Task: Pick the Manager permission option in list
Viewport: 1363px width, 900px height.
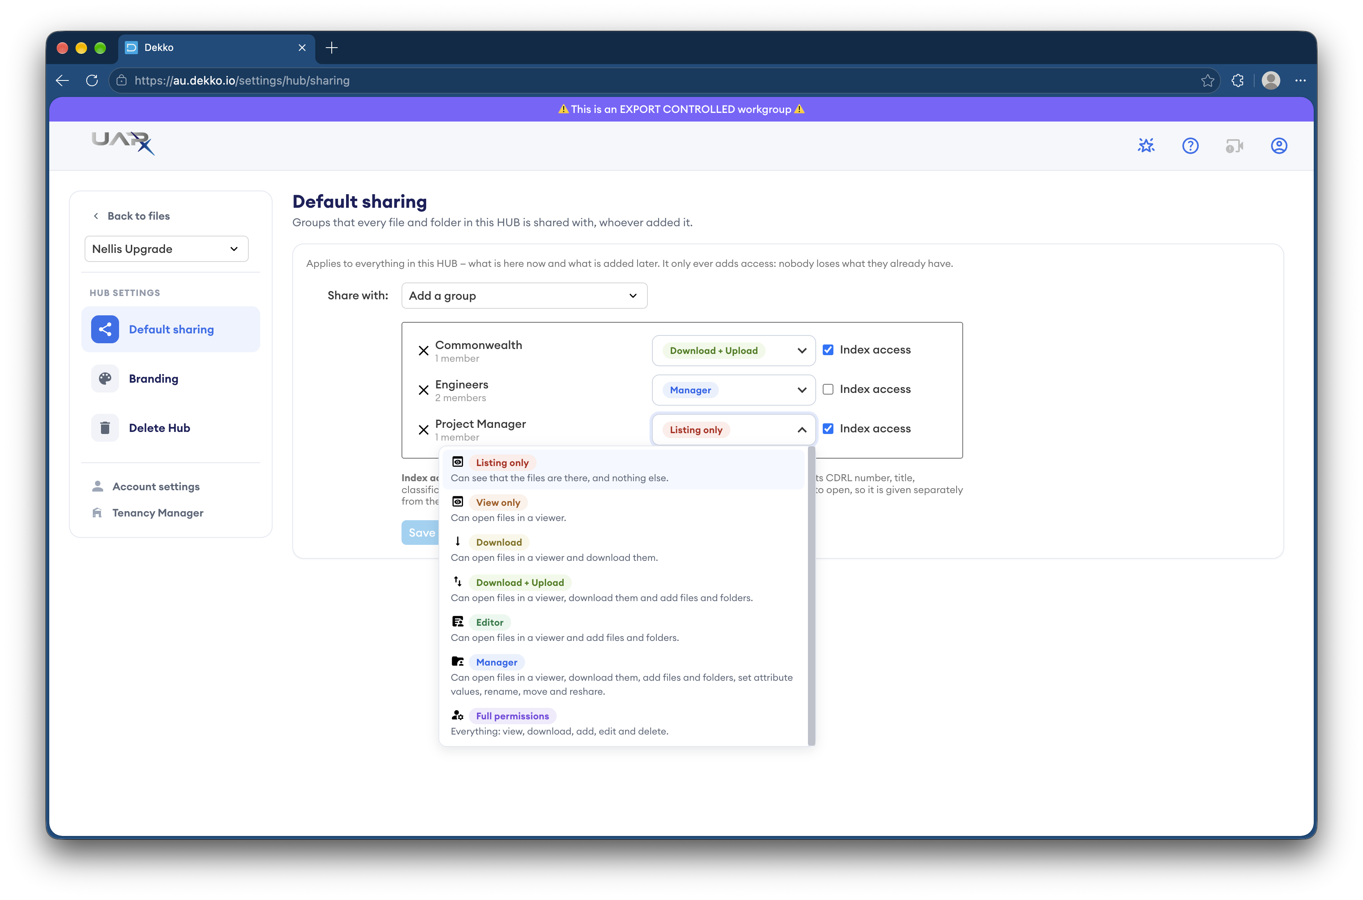Action: point(623,676)
